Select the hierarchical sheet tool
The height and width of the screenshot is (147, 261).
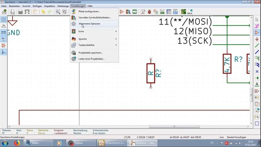click(257, 104)
